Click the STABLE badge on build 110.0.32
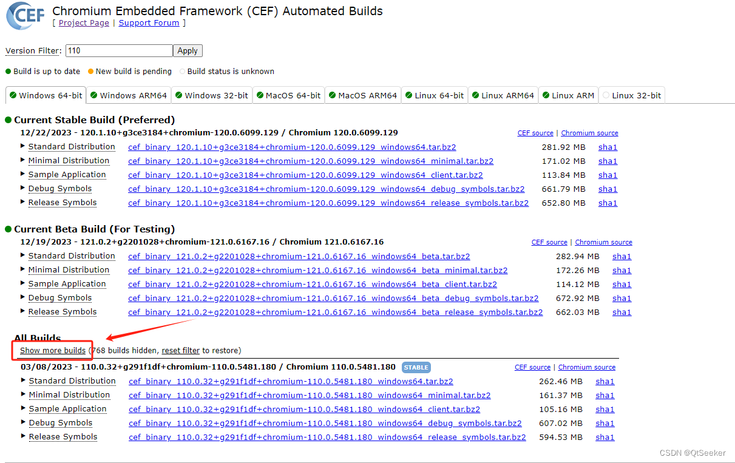735x463 pixels. click(x=416, y=367)
